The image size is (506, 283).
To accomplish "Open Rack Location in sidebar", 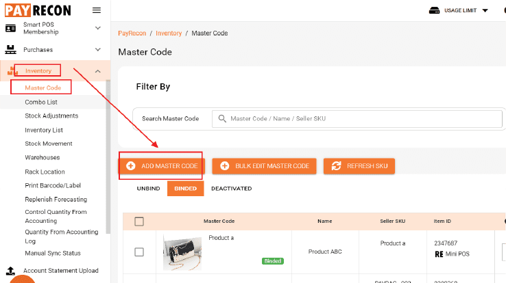I will coord(45,172).
